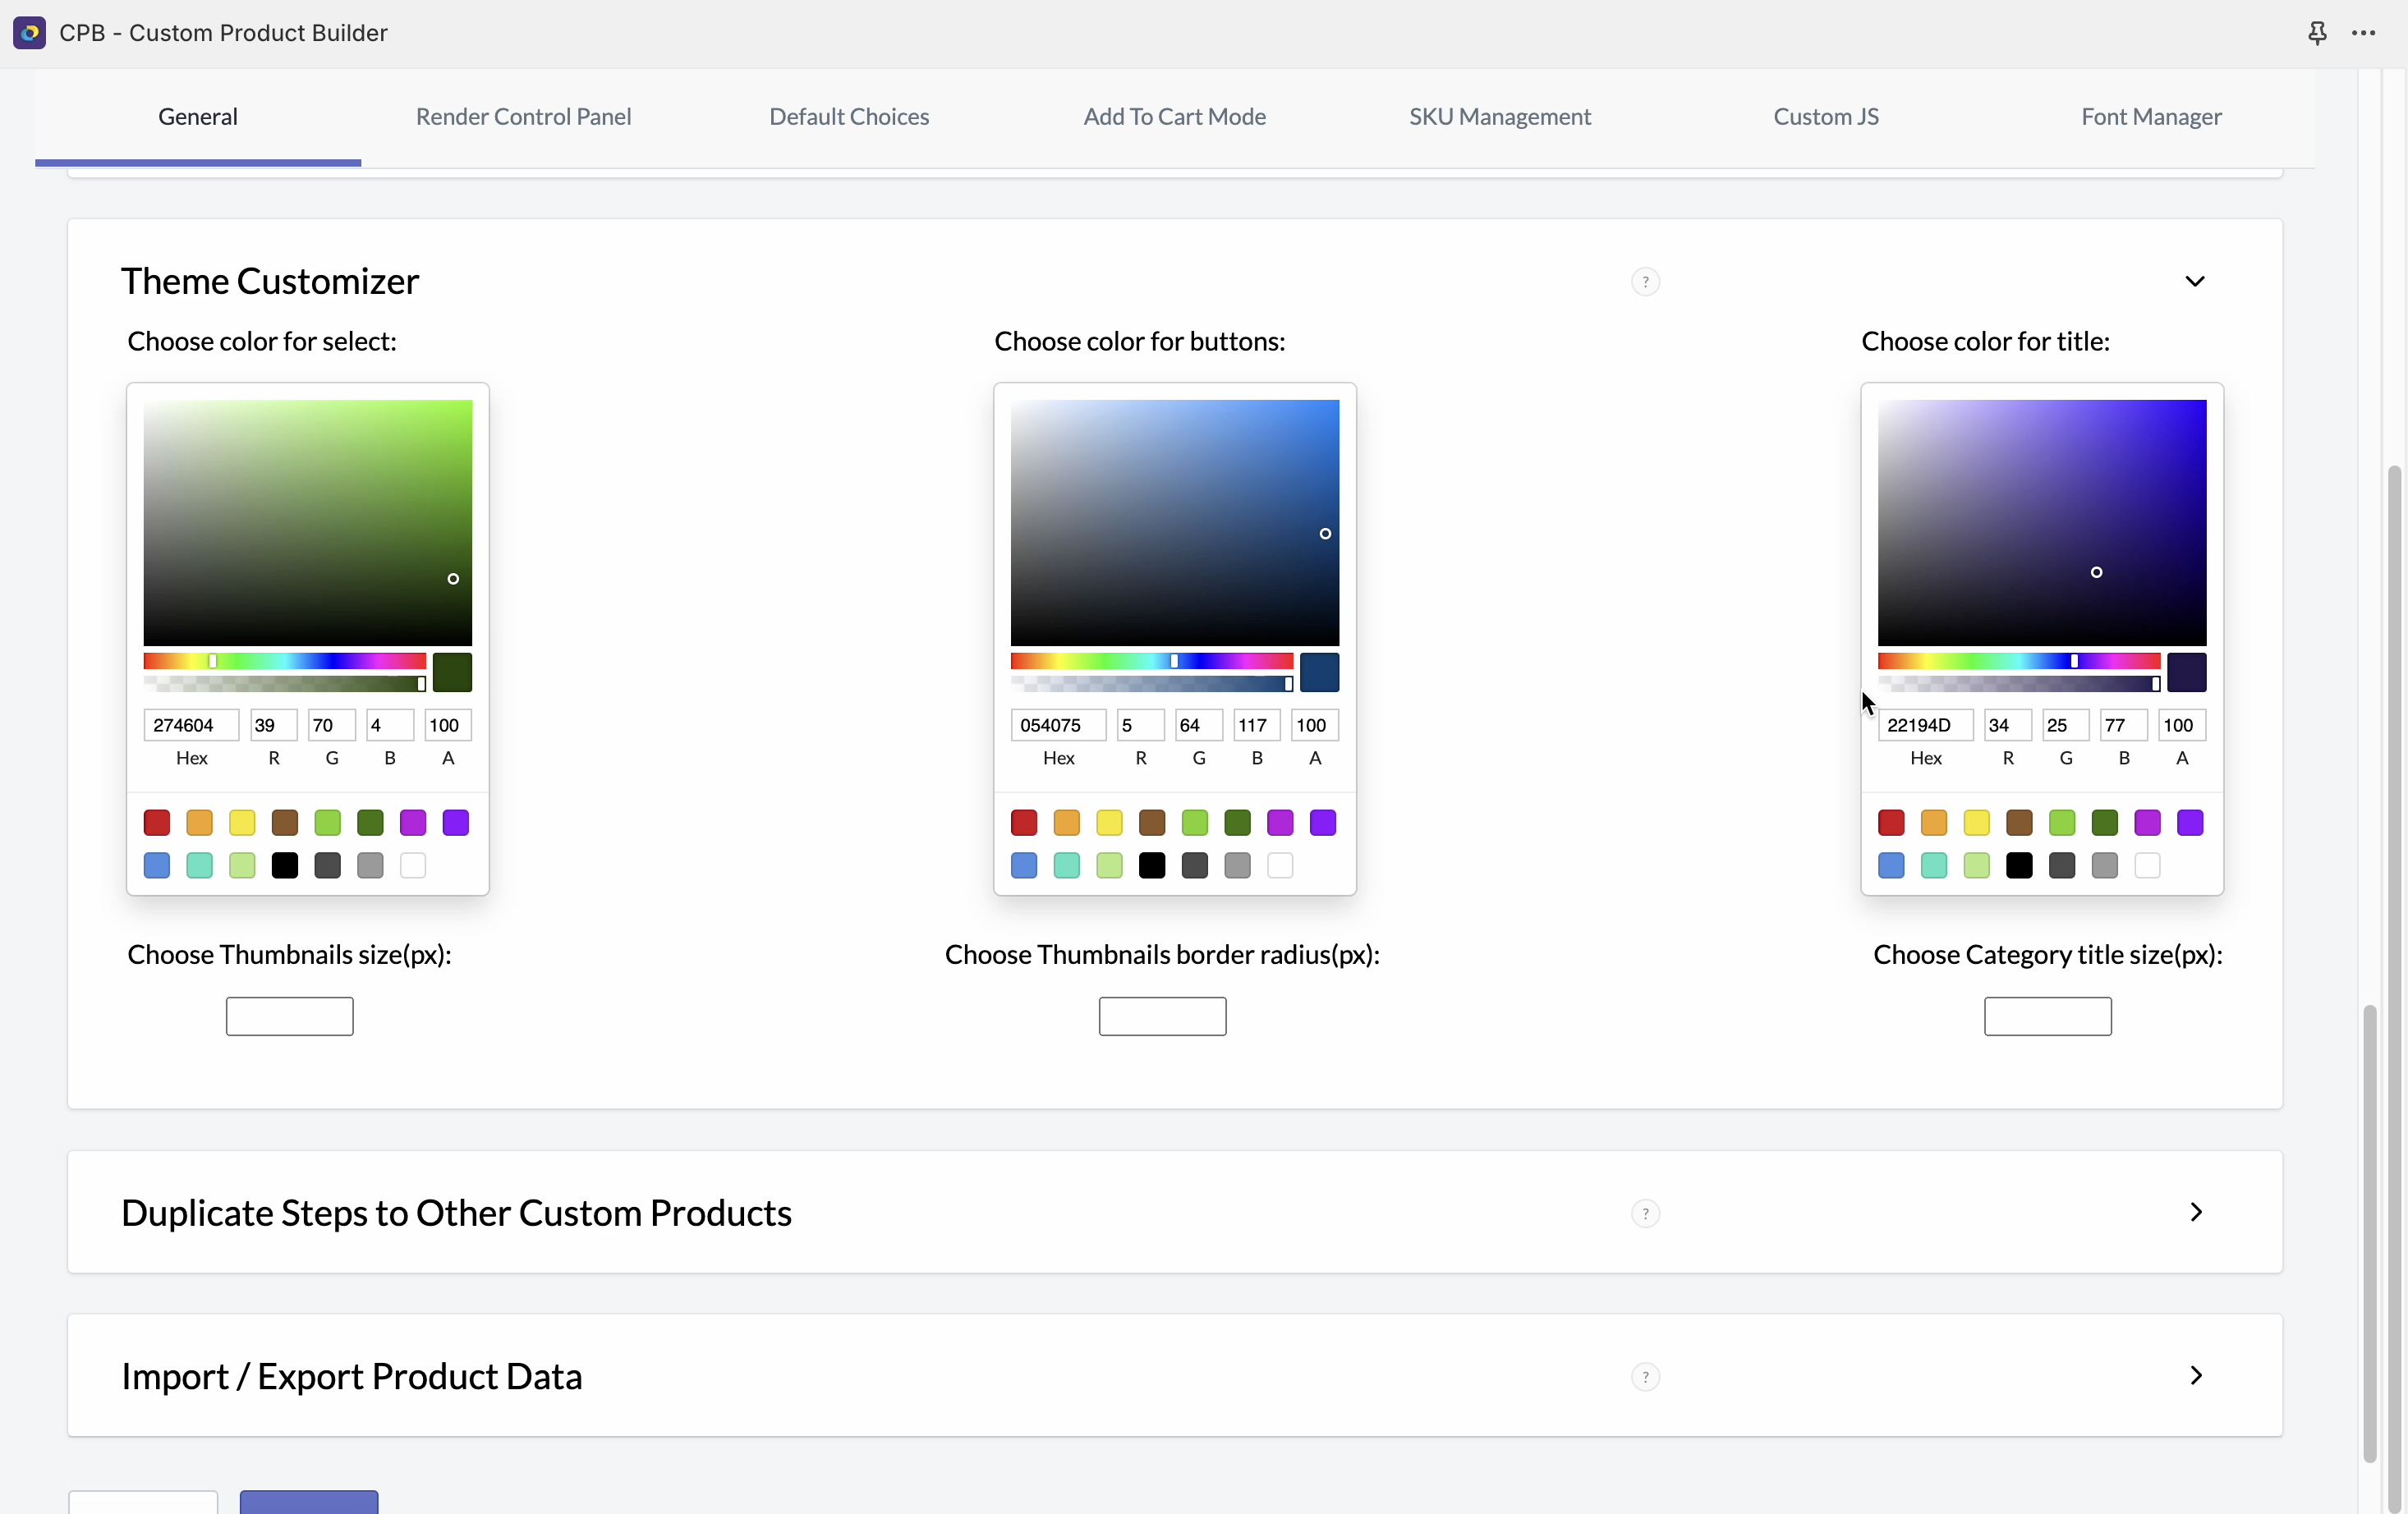Click the pin icon in the title bar
Viewport: 2408px width, 1514px height.
[2316, 33]
